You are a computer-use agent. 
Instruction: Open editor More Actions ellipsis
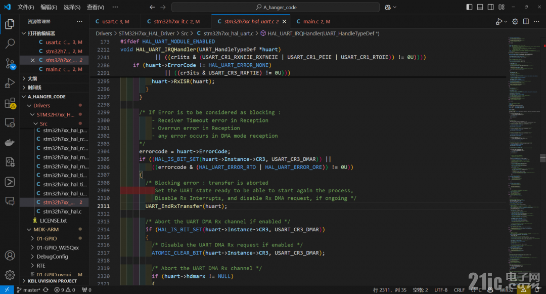(x=536, y=22)
